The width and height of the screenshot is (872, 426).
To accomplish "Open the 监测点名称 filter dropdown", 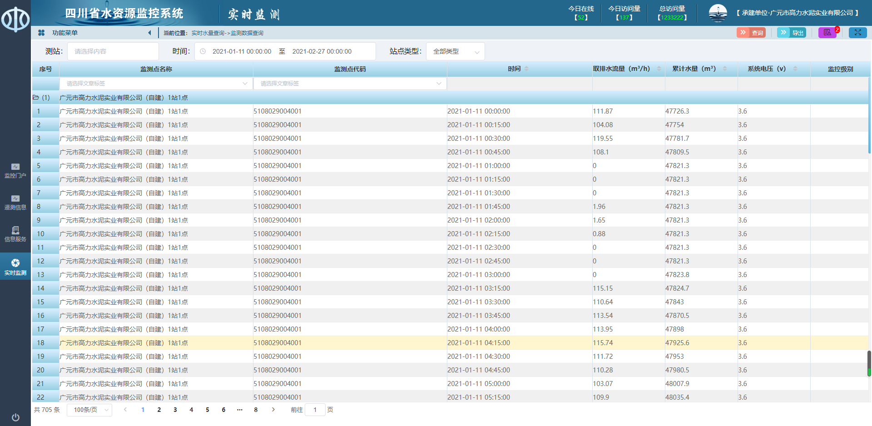I will click(156, 84).
